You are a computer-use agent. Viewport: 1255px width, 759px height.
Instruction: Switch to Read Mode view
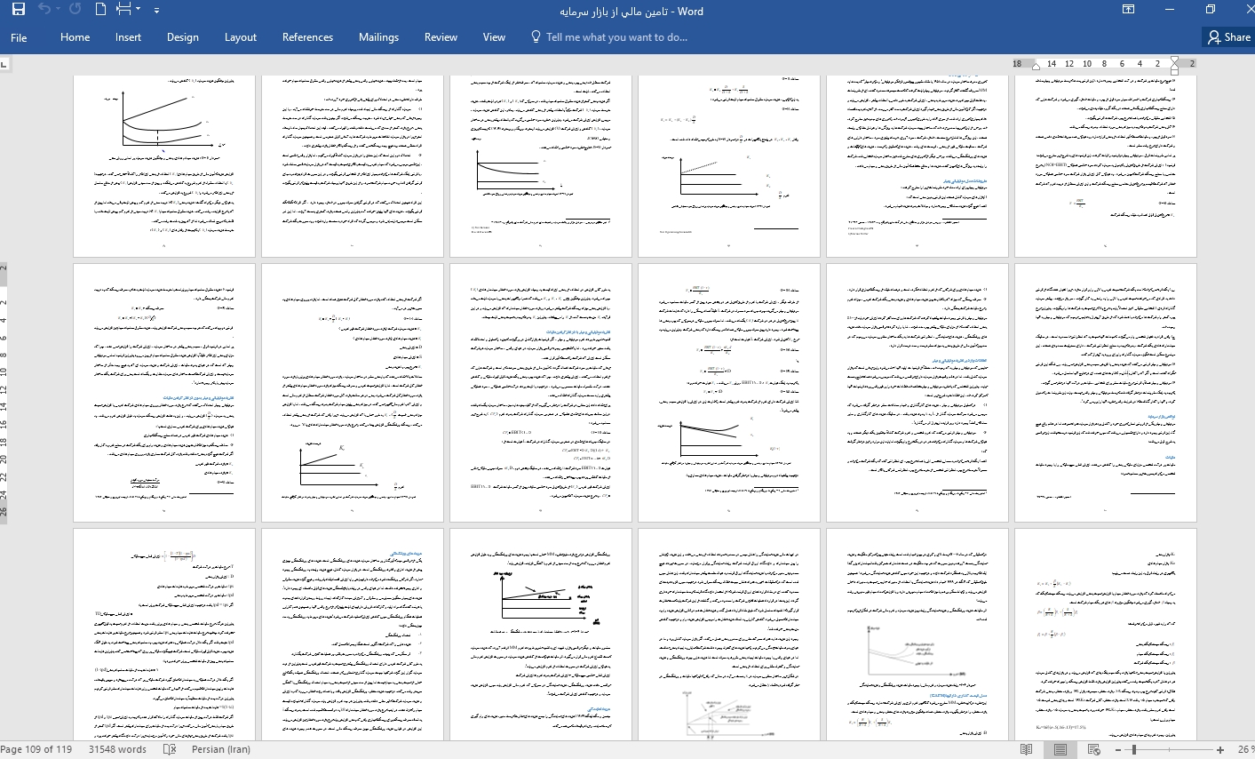(1026, 749)
